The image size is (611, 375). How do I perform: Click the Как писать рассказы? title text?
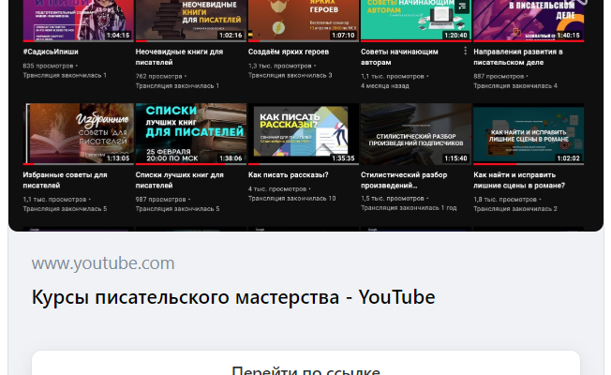[x=288, y=175]
